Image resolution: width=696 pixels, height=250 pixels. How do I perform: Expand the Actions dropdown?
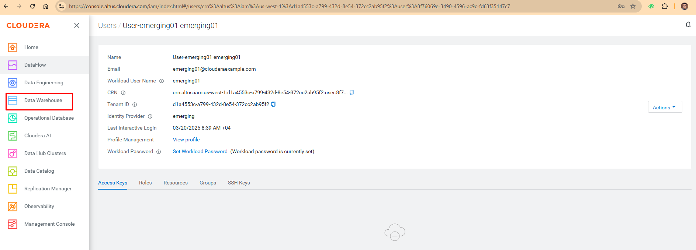click(665, 107)
